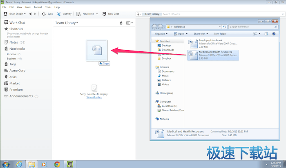Open the Brian Snobin account dropdown
286x168 pixels.
coord(15,14)
